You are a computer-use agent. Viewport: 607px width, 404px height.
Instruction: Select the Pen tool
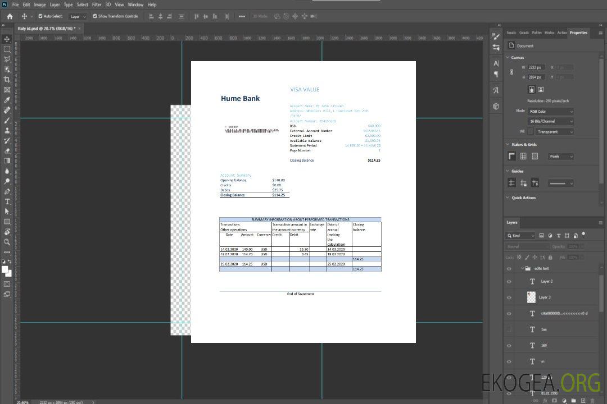[x=7, y=191]
